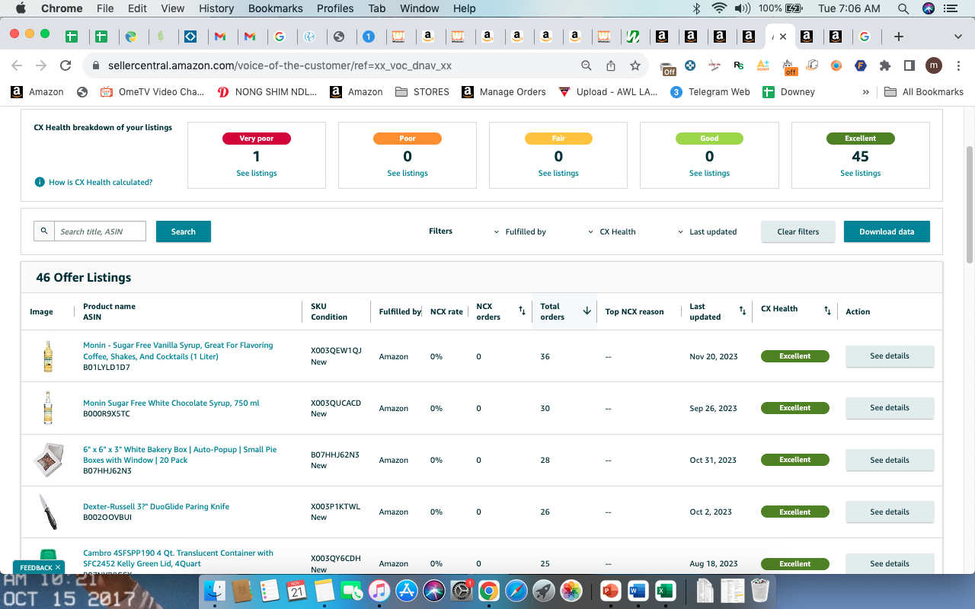
Task: Open the Trash in the Dock
Action: tap(760, 591)
